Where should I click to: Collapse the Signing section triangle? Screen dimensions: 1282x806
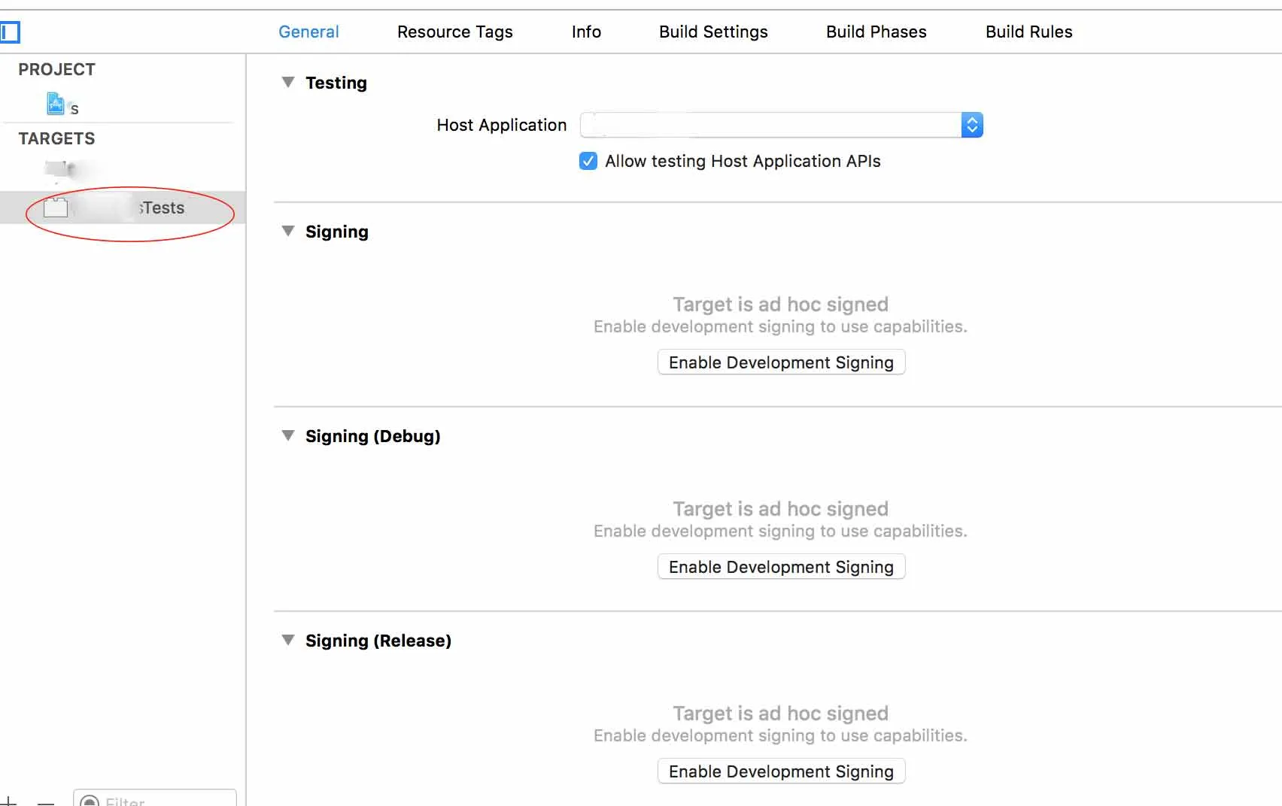(x=287, y=231)
